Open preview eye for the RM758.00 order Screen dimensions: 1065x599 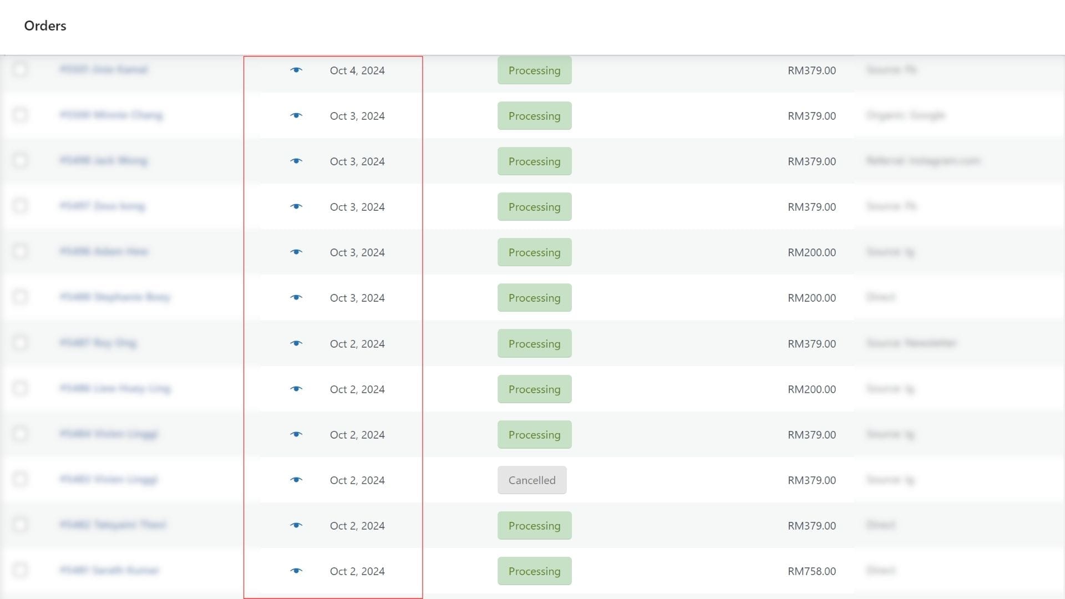(296, 571)
